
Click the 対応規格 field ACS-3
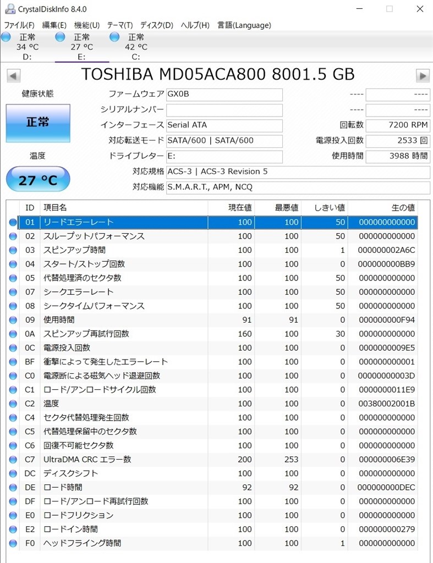pos(298,172)
